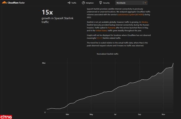
Task: Click the Adoption pie chart icon
Action: (84, 3)
